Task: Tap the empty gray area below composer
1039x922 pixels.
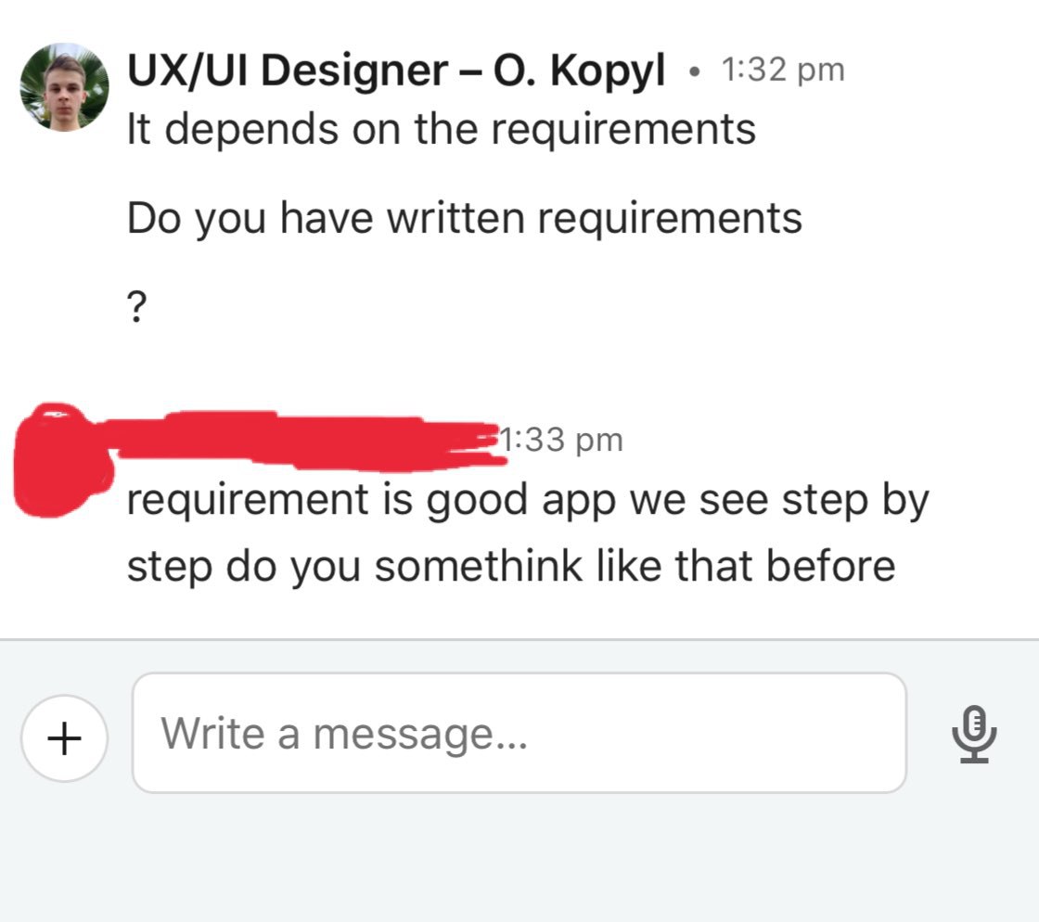Action: pos(519,863)
